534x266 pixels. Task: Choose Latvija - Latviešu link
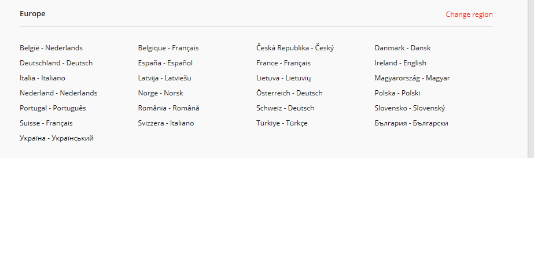[164, 78]
